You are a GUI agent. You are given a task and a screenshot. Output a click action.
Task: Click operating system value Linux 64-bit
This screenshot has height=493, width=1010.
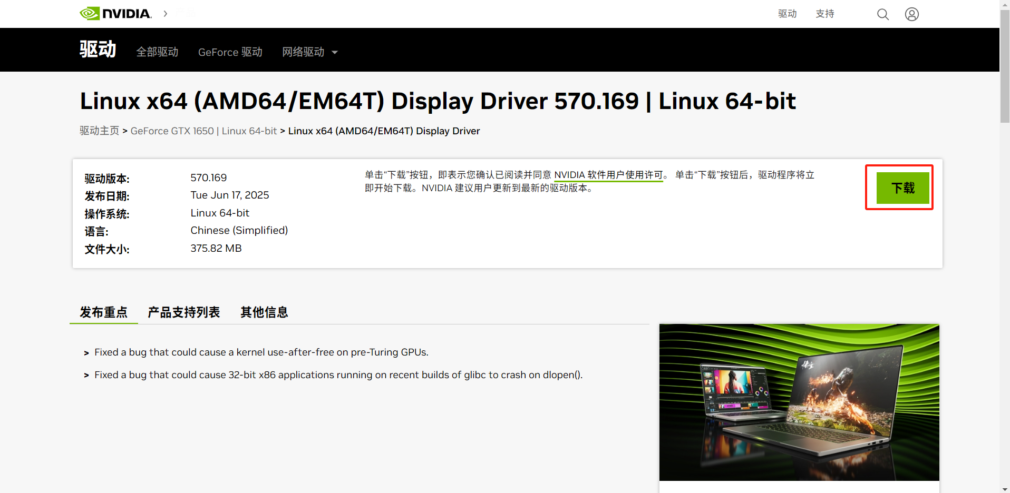pos(220,213)
